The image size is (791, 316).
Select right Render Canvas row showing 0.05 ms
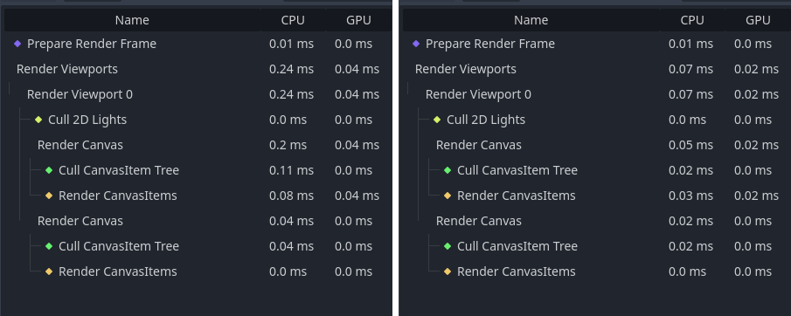point(597,145)
